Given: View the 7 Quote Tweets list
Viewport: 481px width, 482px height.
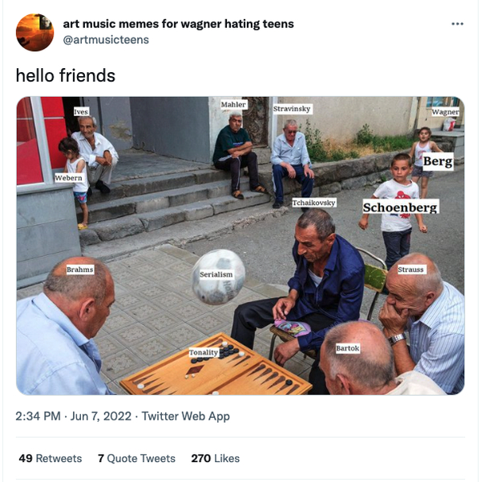Looking at the screenshot, I should tap(136, 458).
